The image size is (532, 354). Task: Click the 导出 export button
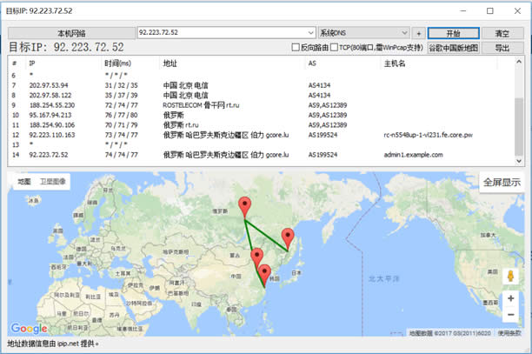[x=502, y=48]
